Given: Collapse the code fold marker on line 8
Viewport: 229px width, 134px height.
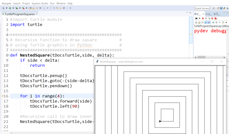Looking at the screenshot, I should coord(9,55).
